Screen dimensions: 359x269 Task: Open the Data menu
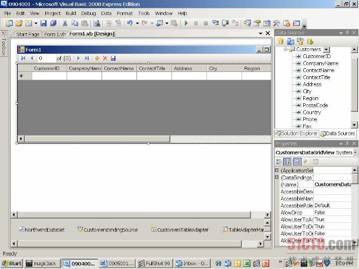(106, 13)
